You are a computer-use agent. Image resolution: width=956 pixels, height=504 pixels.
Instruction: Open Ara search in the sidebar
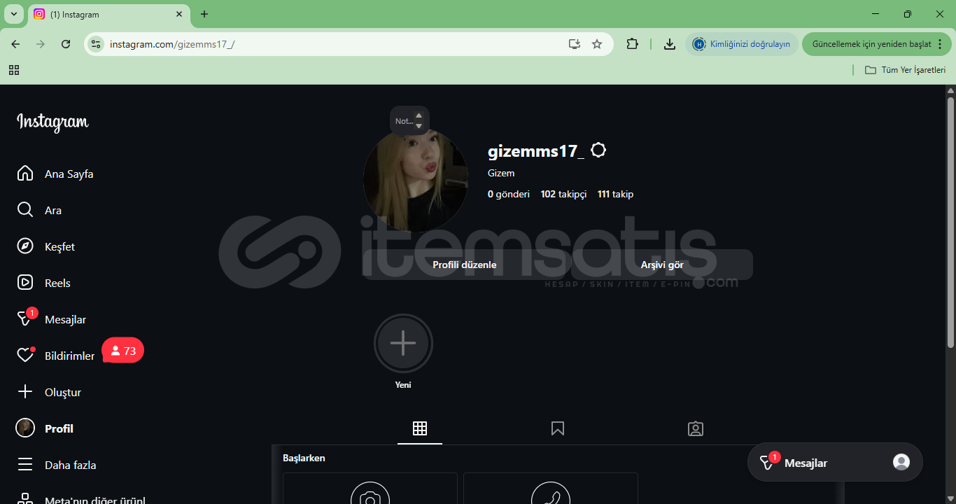pos(39,210)
